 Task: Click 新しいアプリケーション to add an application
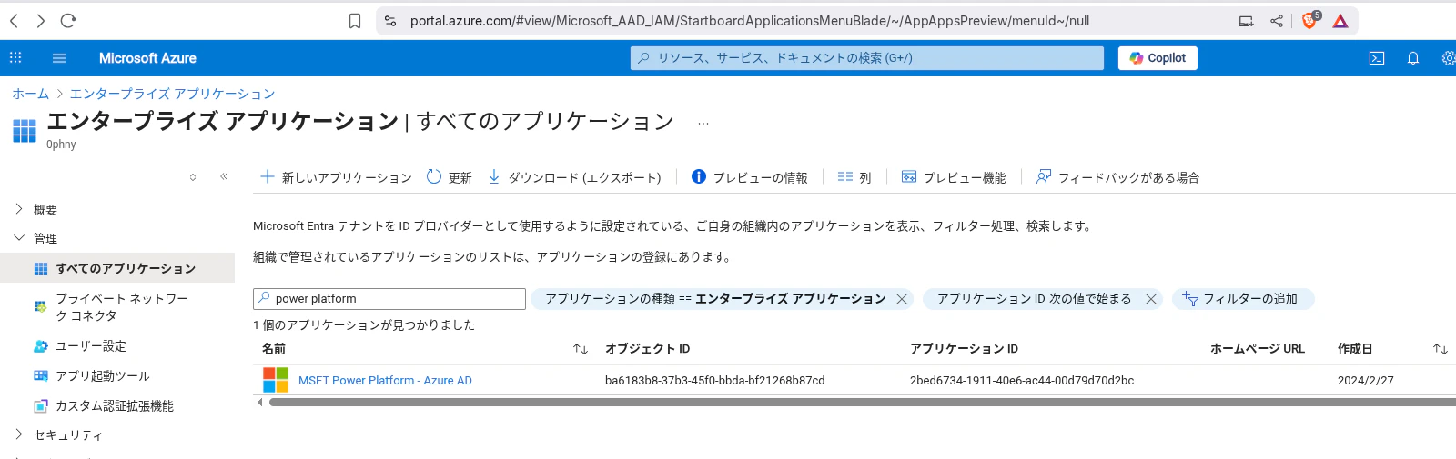(336, 177)
